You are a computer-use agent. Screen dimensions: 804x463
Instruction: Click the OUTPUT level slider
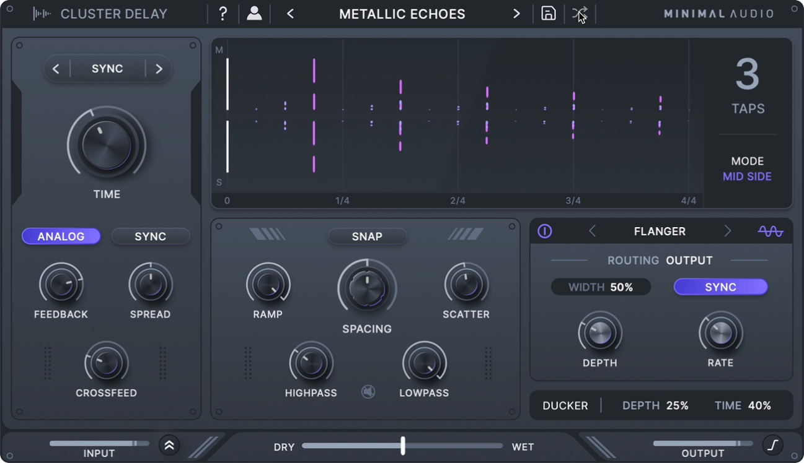pyautogui.click(x=703, y=443)
